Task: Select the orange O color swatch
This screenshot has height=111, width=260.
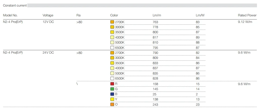Action: click(x=112, y=104)
